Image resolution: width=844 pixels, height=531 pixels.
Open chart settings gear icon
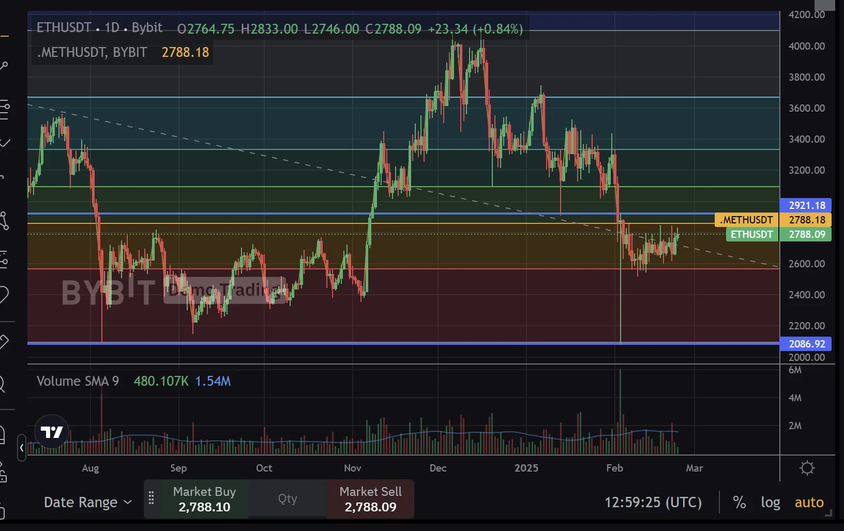pyautogui.click(x=807, y=468)
